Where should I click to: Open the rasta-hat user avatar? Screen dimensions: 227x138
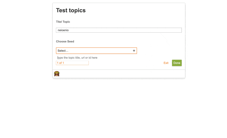tap(57, 74)
